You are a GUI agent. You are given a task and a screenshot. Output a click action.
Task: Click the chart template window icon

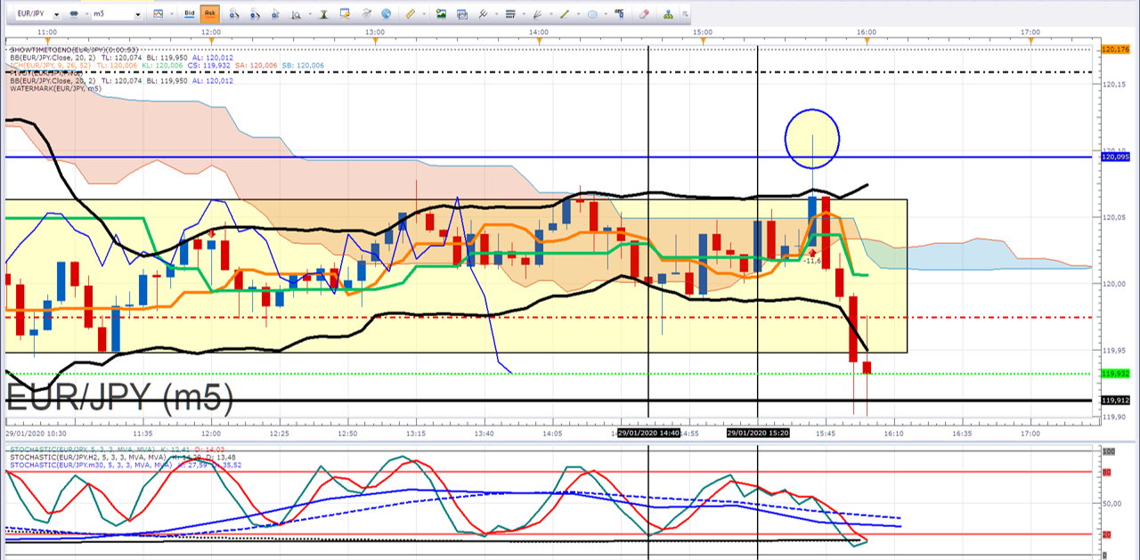pos(462,14)
